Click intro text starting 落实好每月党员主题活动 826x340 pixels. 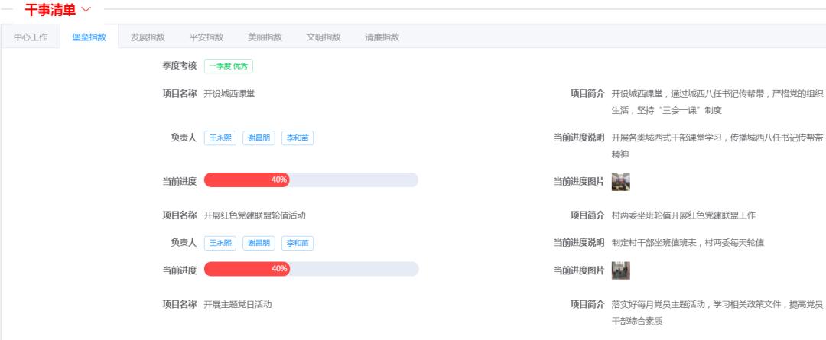[x=717, y=312]
